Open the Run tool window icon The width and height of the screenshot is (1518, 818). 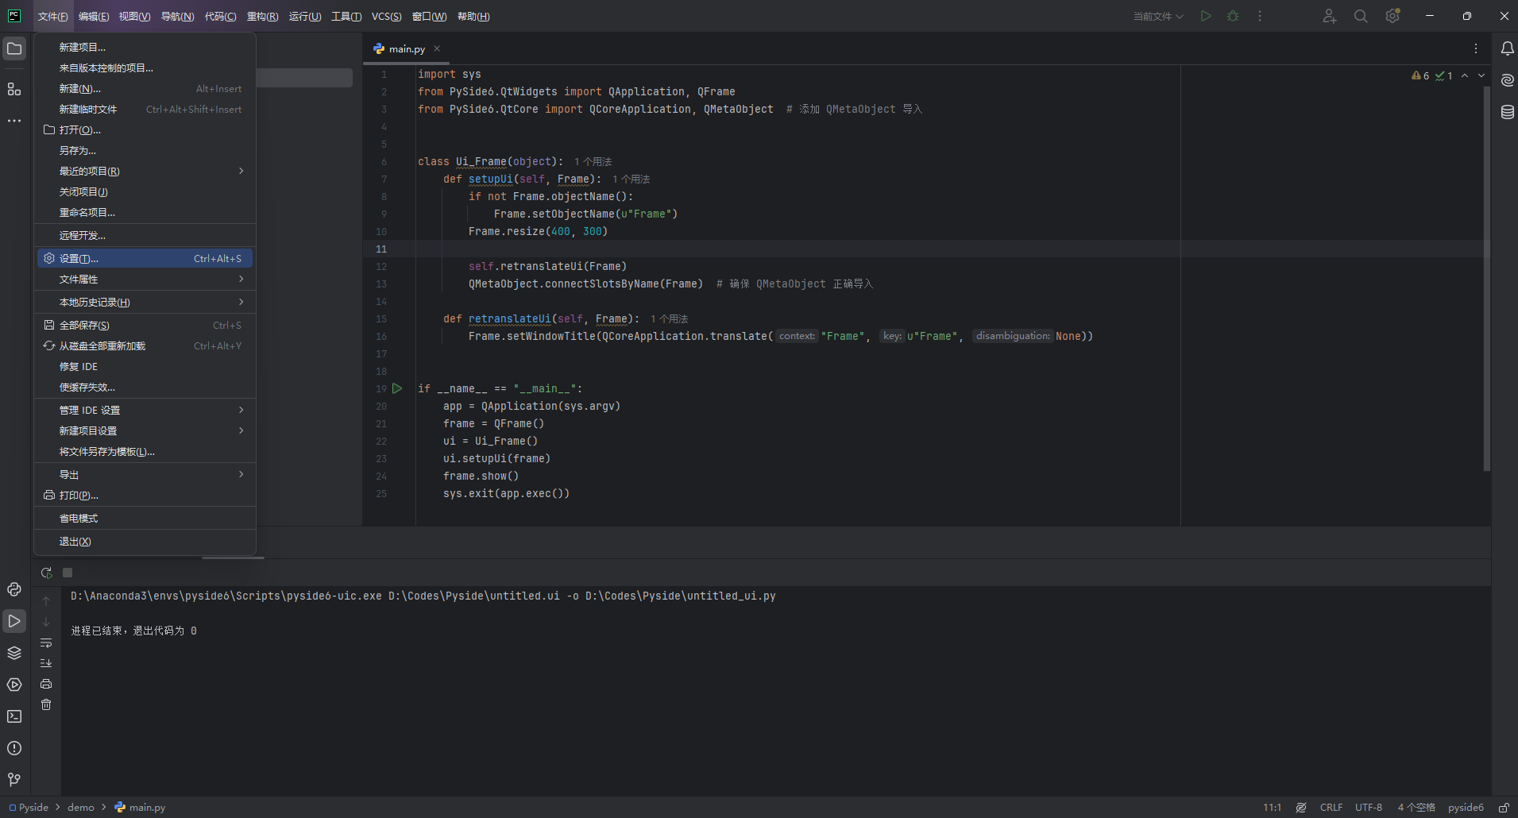coord(14,621)
